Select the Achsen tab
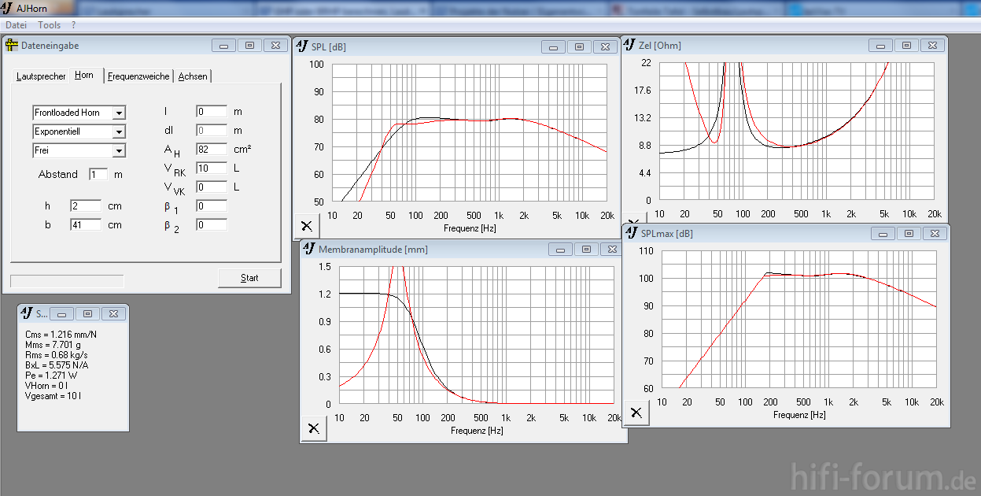The height and width of the screenshot is (496, 981). 193,76
